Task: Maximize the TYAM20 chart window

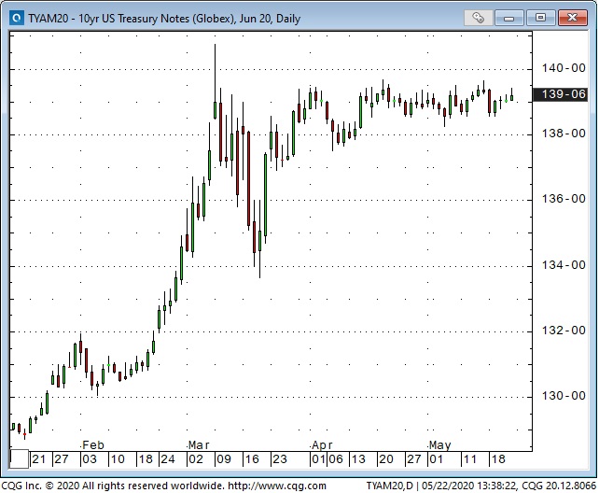Action: (540, 18)
